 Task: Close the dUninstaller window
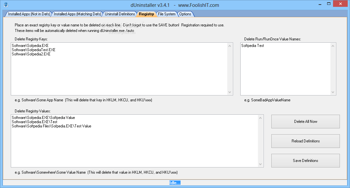pos(341,4)
